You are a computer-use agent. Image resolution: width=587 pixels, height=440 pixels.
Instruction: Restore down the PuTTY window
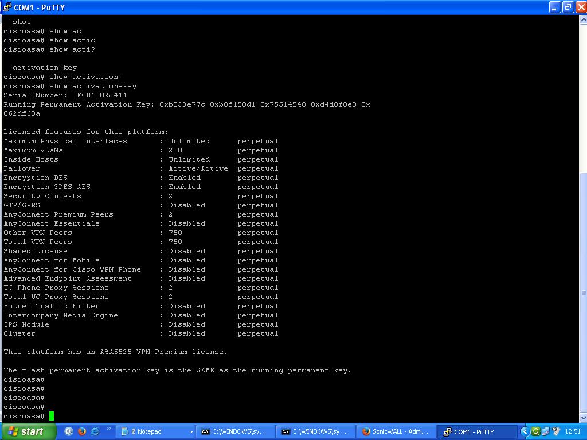click(568, 7)
